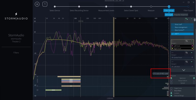Select Dirac Live in the mode list
Screen dimensions: 196x100
coord(182,24)
